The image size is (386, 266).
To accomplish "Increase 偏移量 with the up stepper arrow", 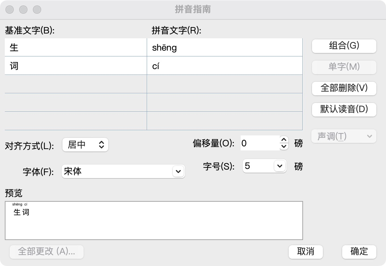I will (x=284, y=140).
